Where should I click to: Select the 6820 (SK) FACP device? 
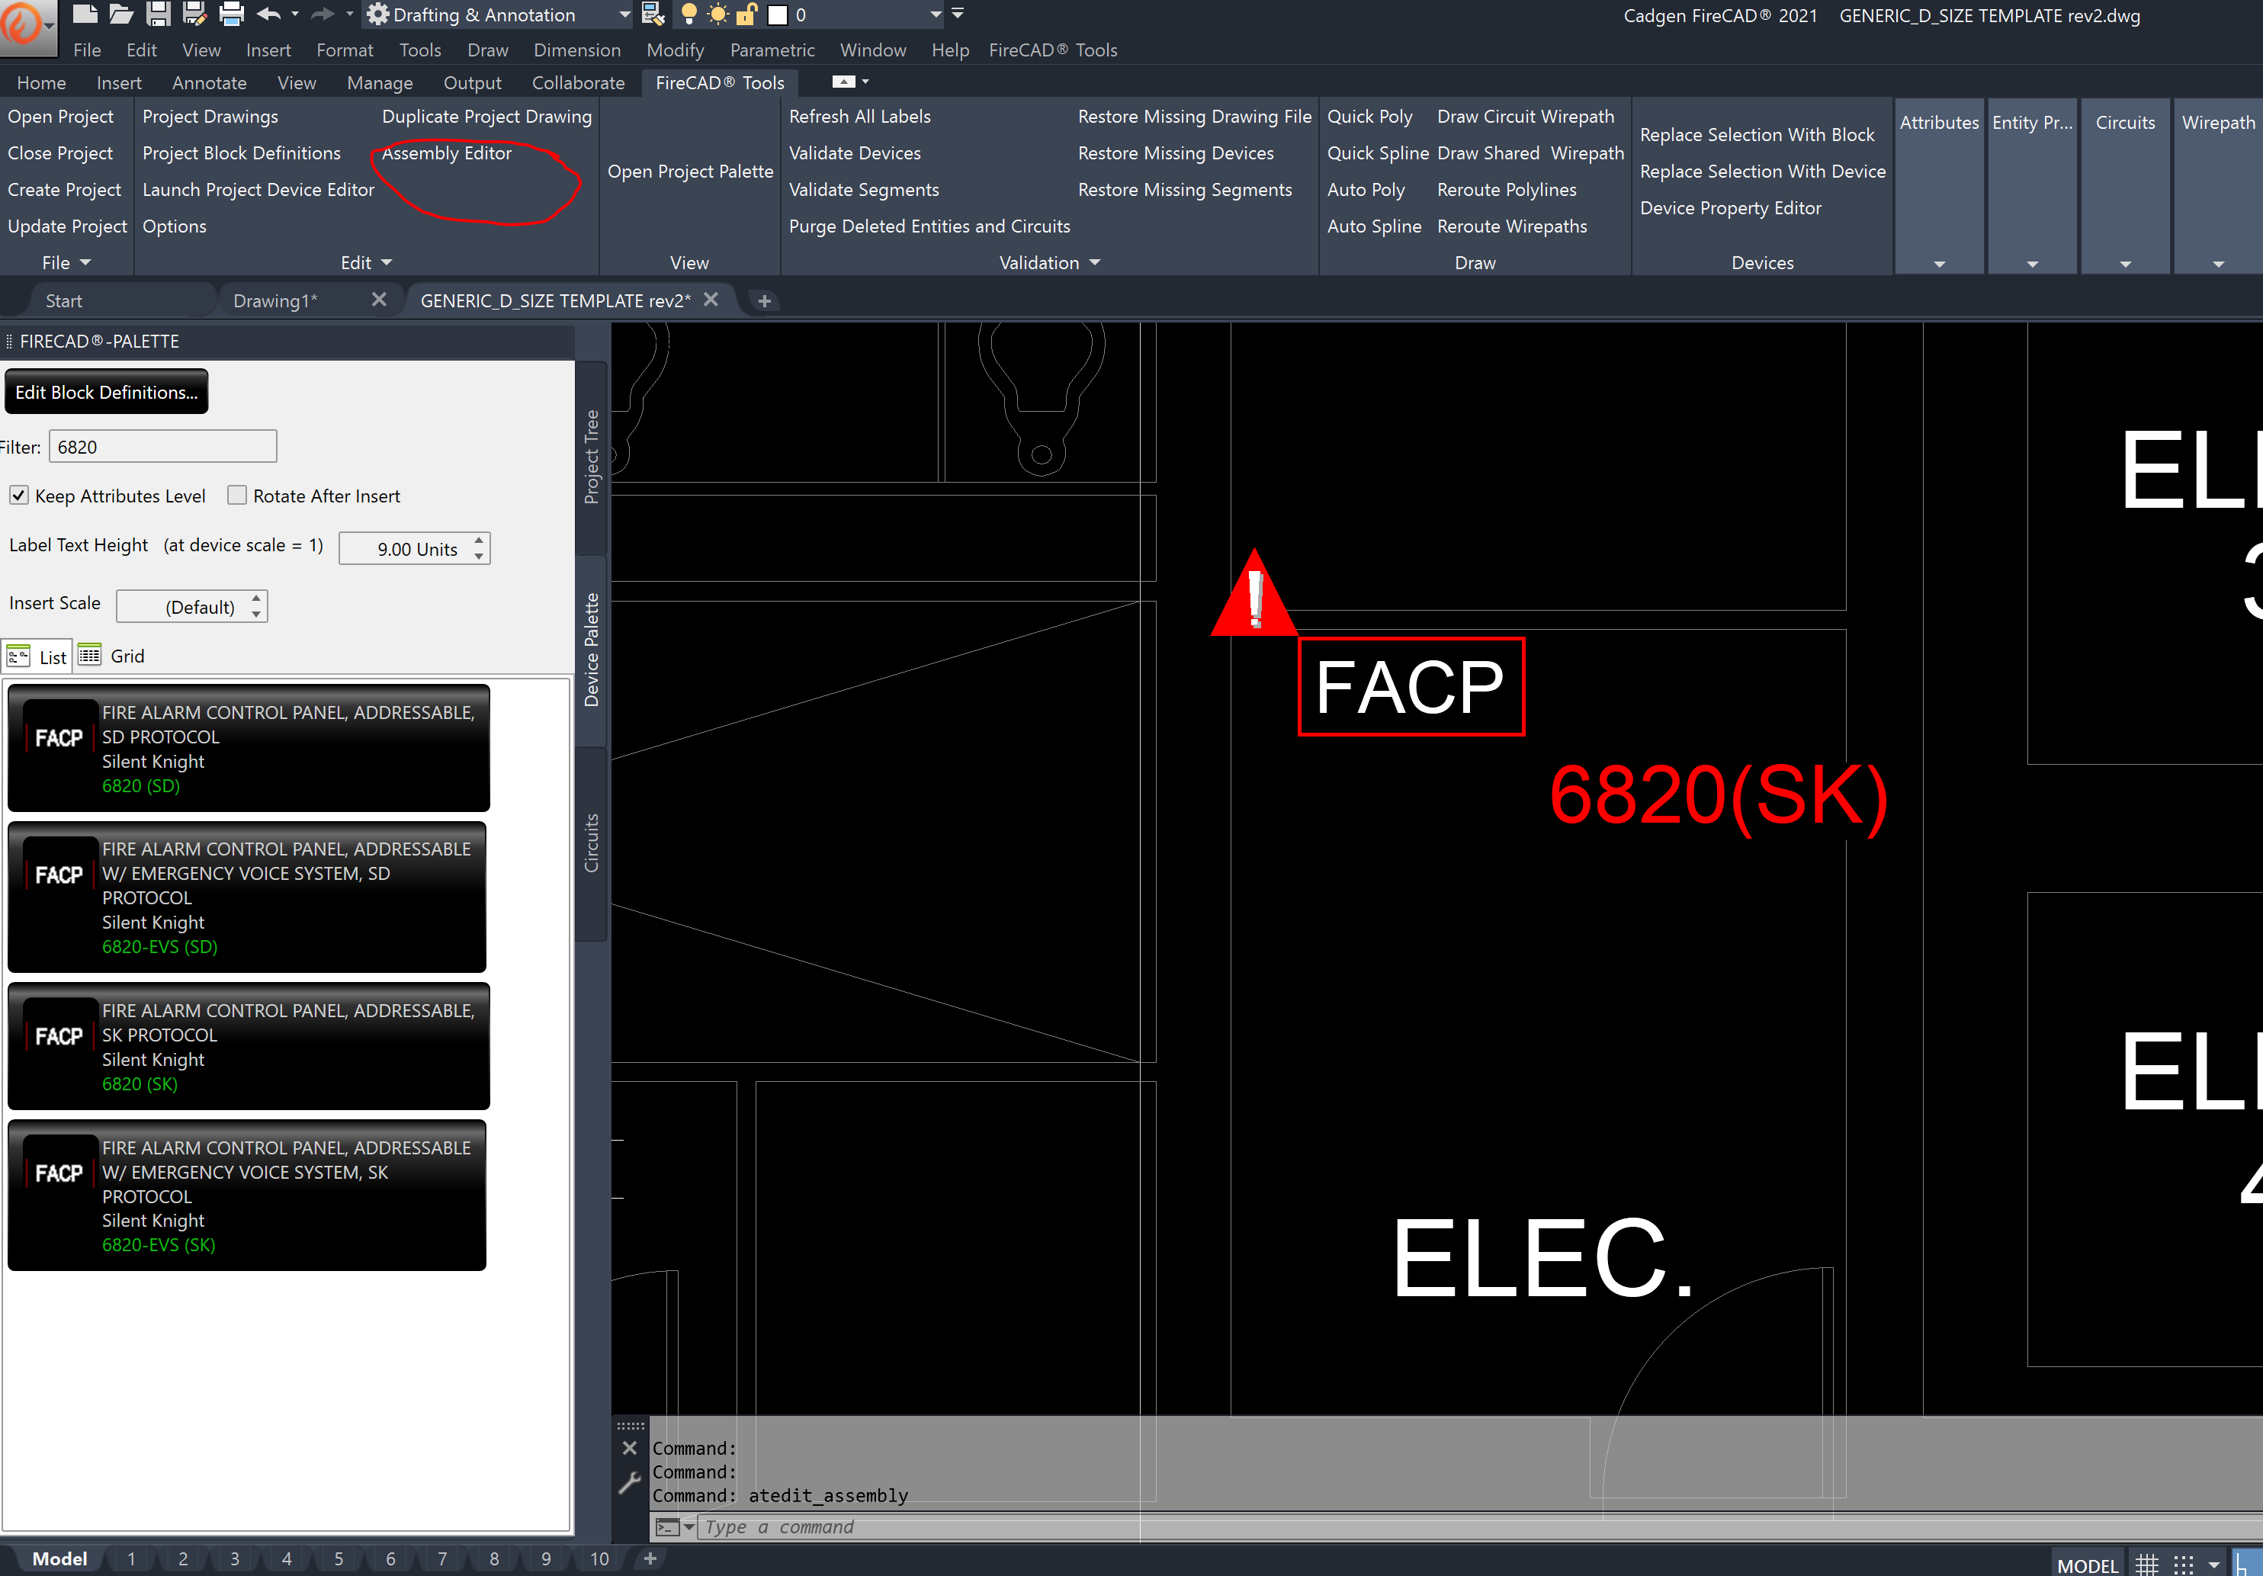(x=249, y=1046)
